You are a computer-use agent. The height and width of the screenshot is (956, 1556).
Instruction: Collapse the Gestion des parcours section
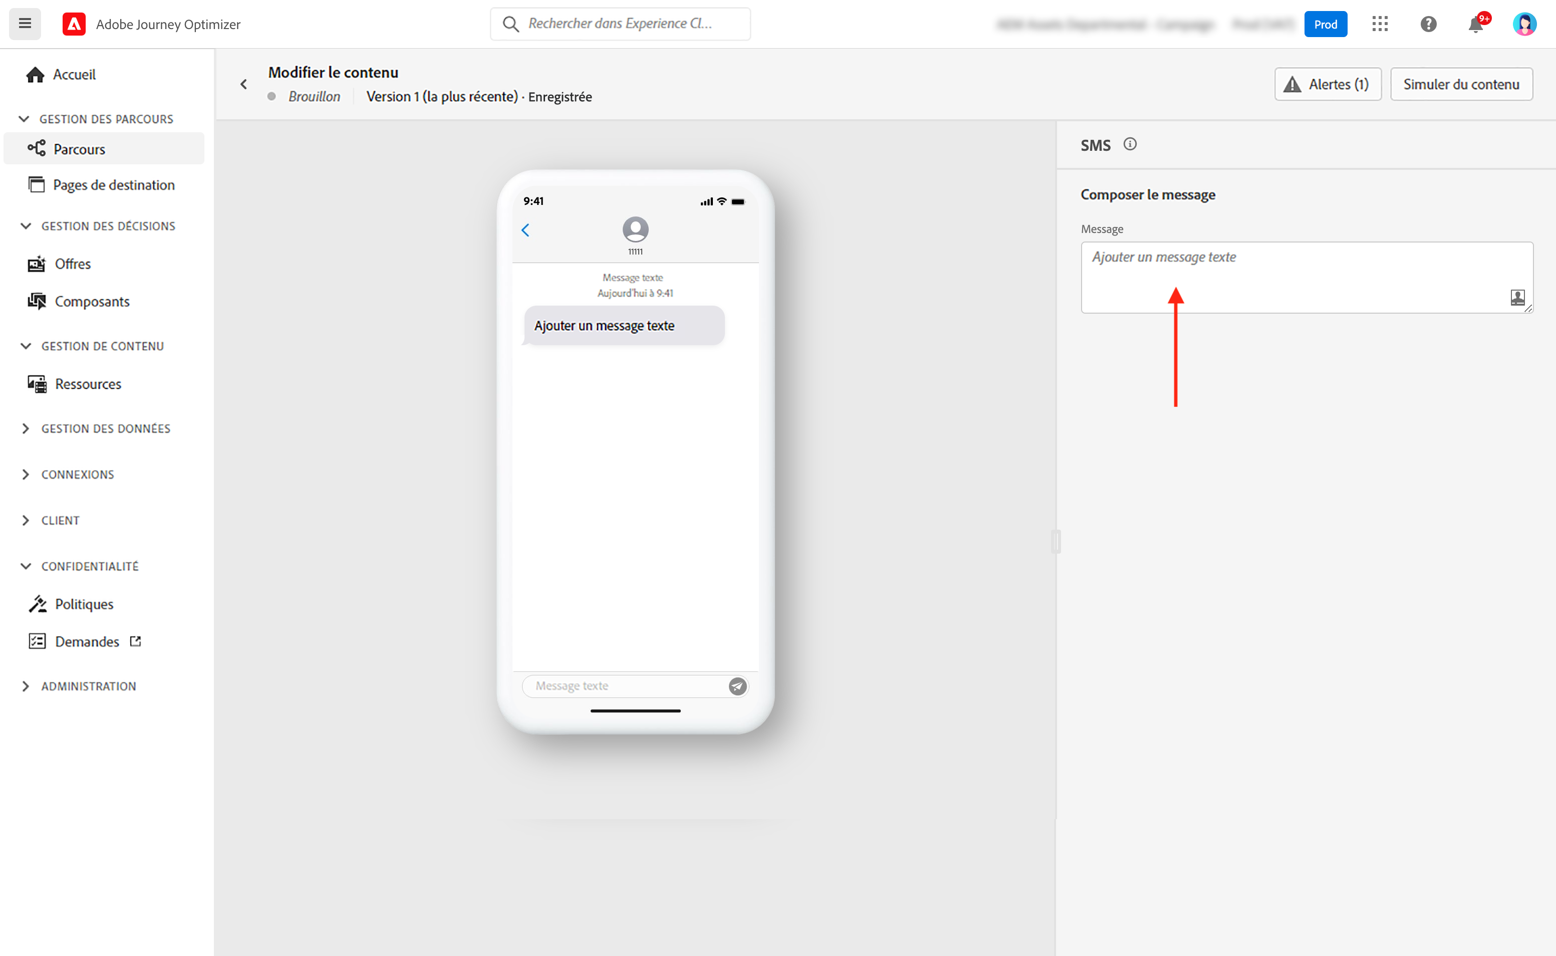click(x=25, y=119)
